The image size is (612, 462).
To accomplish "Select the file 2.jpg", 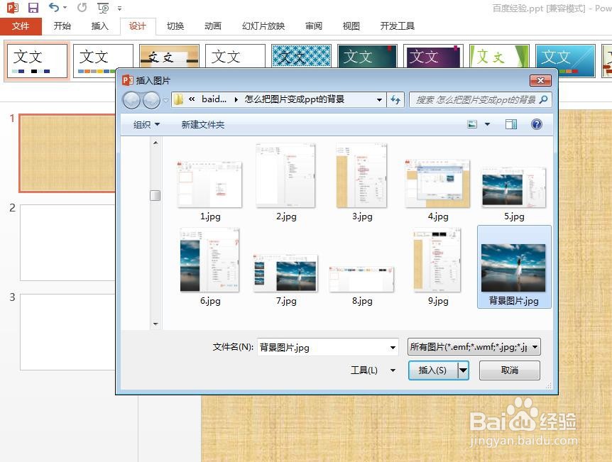I will [x=285, y=183].
